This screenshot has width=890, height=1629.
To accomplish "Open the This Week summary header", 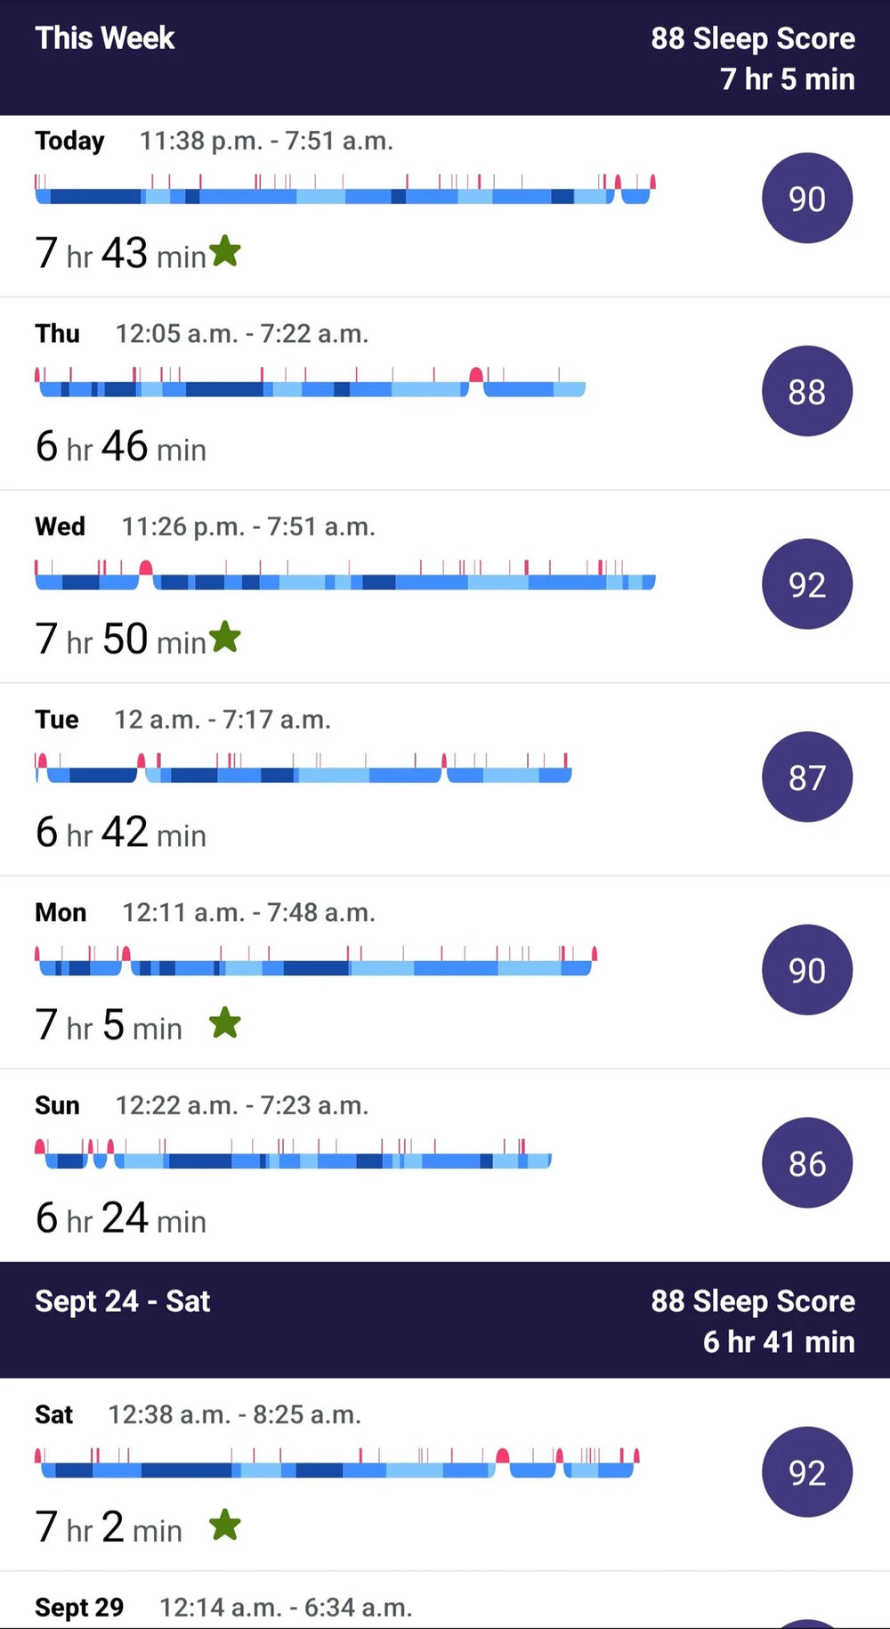I will point(445,58).
